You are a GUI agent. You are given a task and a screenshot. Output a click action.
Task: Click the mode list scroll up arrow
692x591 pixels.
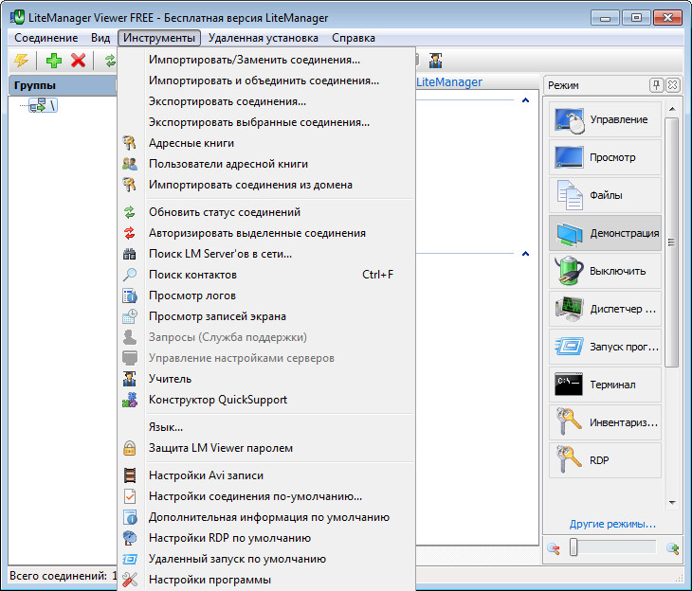click(672, 109)
